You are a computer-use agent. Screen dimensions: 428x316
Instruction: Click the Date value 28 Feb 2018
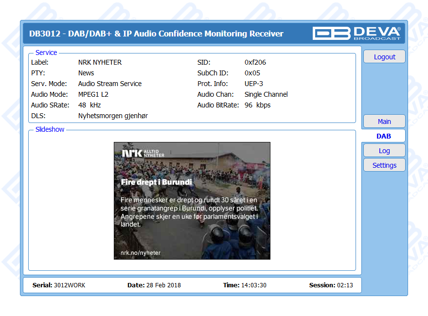click(x=163, y=285)
